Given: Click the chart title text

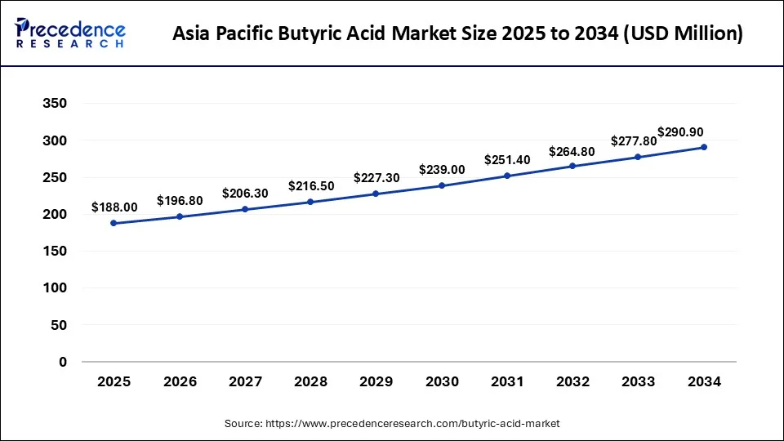Looking at the screenshot, I should [x=458, y=33].
